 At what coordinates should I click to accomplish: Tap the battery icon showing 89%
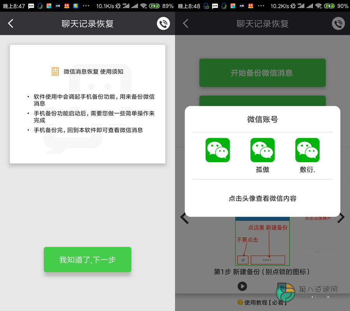tap(154, 6)
